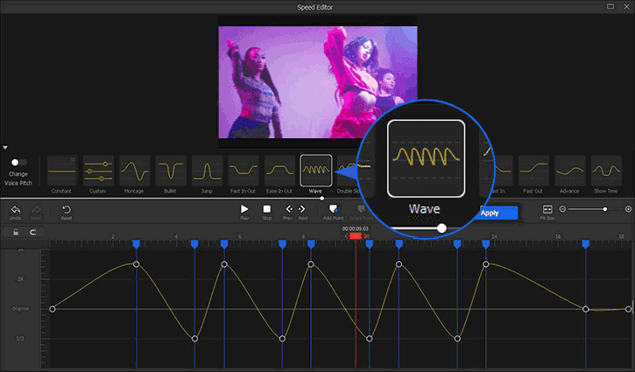Toggle the Change Voice Pitch switch
The image size is (635, 372).
pos(18,162)
